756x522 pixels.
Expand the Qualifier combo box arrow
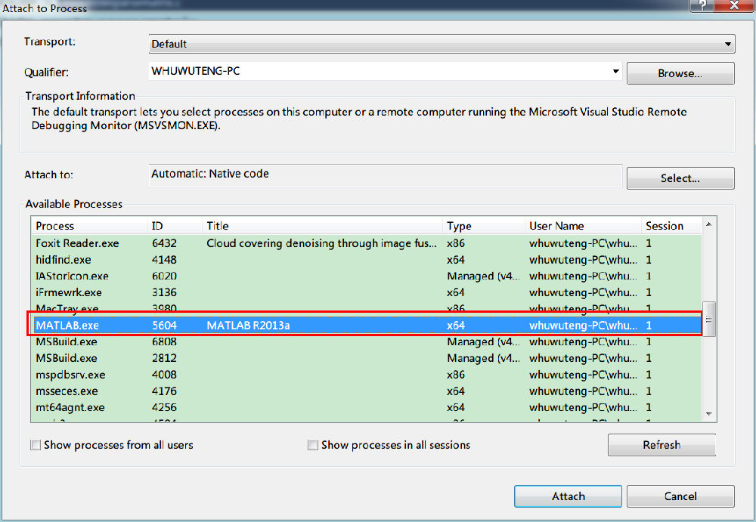point(615,71)
